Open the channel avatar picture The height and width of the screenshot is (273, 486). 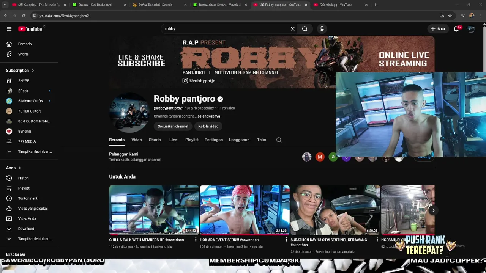tap(129, 112)
